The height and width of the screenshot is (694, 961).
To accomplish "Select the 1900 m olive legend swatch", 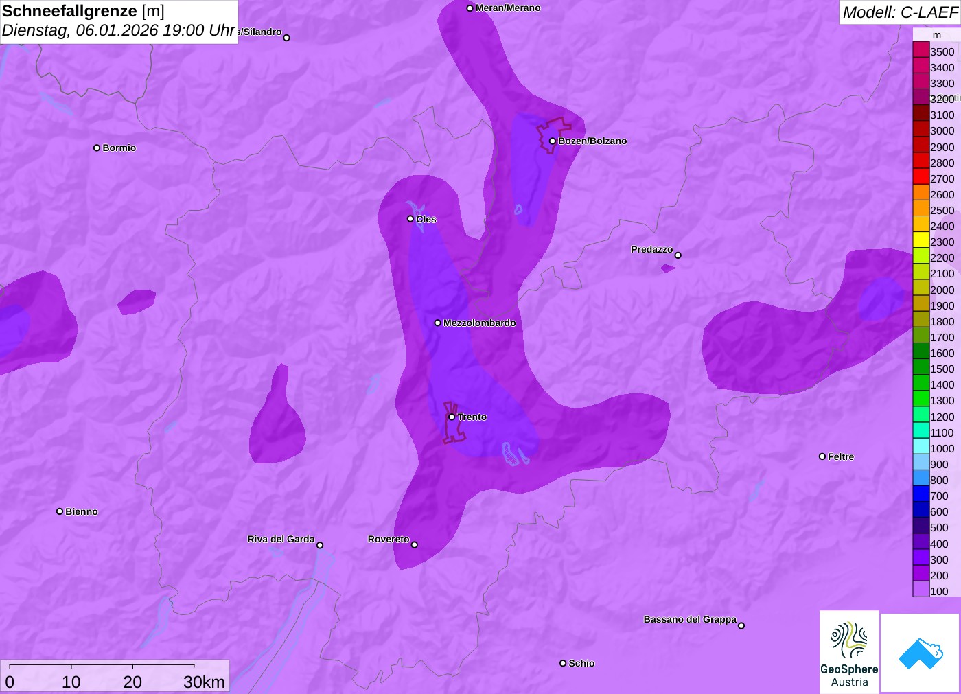I will pos(921,303).
